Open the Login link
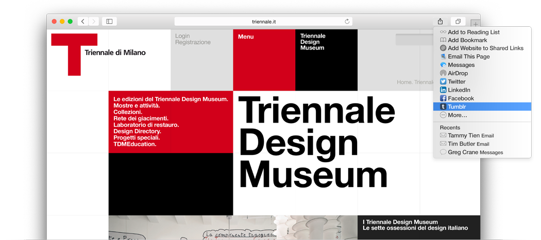 [182, 36]
